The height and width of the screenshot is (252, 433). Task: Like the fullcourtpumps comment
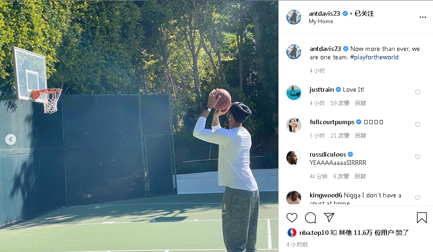(x=418, y=125)
